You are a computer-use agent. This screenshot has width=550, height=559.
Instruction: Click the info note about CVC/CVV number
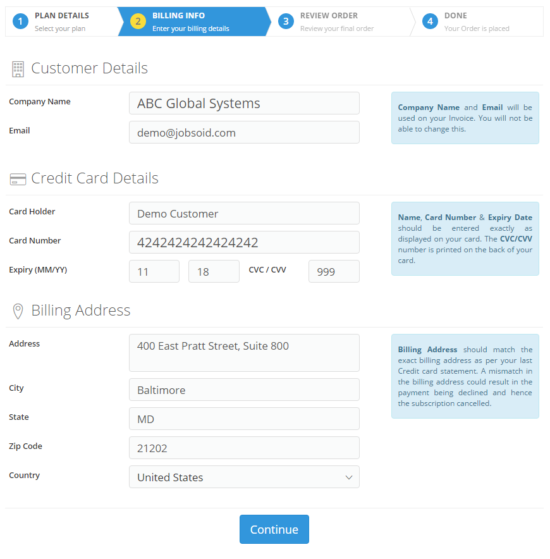(x=465, y=239)
